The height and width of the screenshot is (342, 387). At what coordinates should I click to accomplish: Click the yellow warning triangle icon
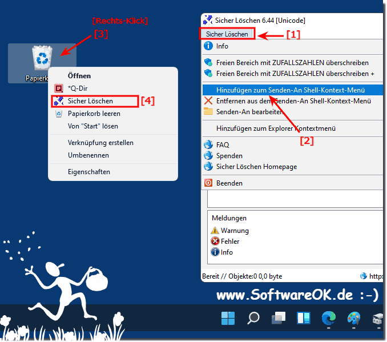click(x=215, y=231)
